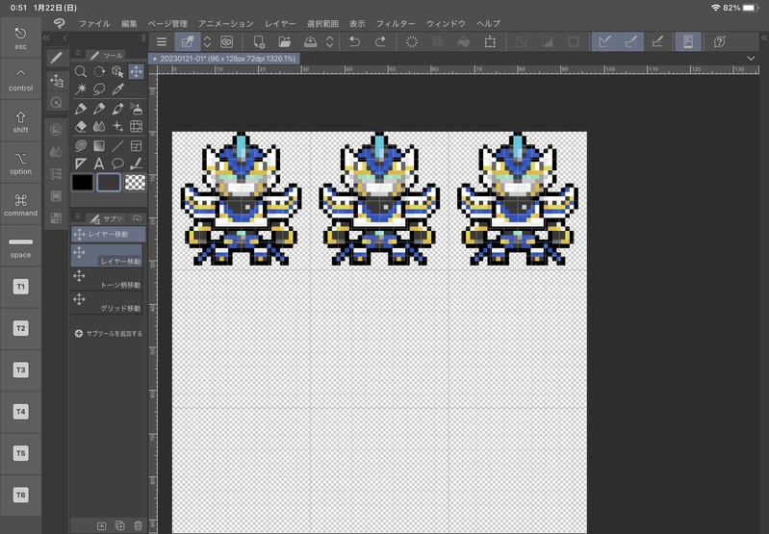Select the Blend tool
The image size is (769, 534).
(x=99, y=126)
